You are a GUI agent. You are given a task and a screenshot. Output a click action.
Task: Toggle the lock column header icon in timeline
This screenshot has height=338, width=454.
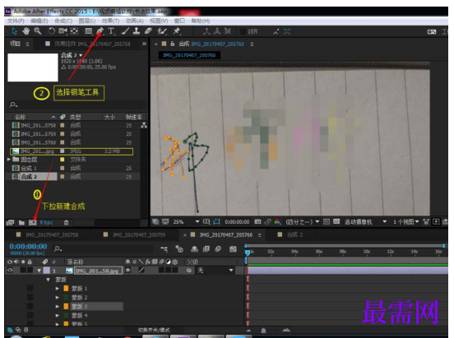[x=30, y=262]
